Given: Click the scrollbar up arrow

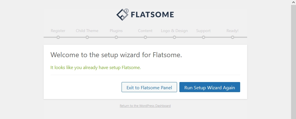Looking at the screenshot, I should (x=294, y=2).
